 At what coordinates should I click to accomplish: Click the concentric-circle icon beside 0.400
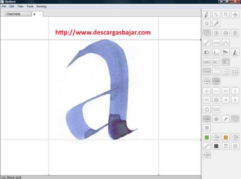pos(216,119)
